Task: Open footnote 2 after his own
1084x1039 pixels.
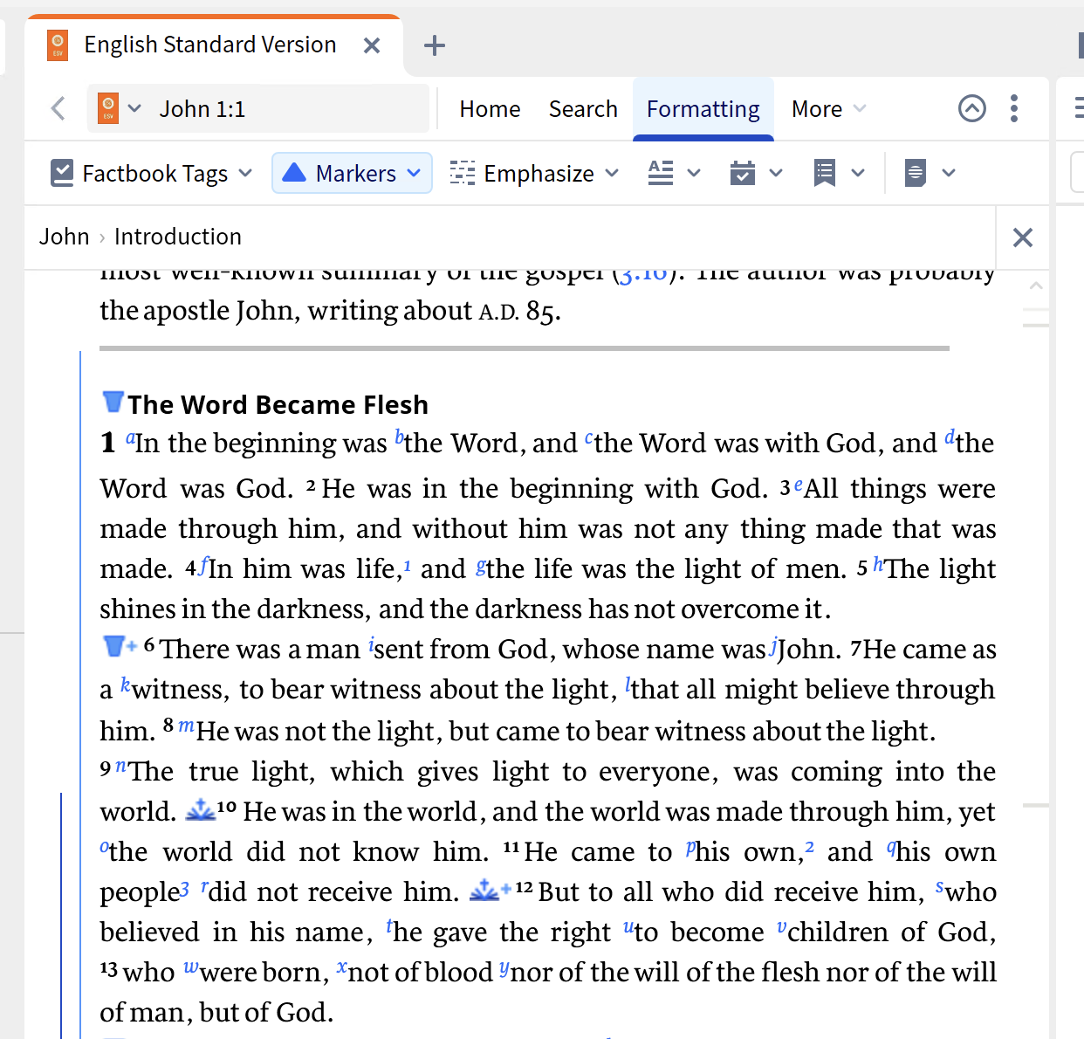Action: 809,848
